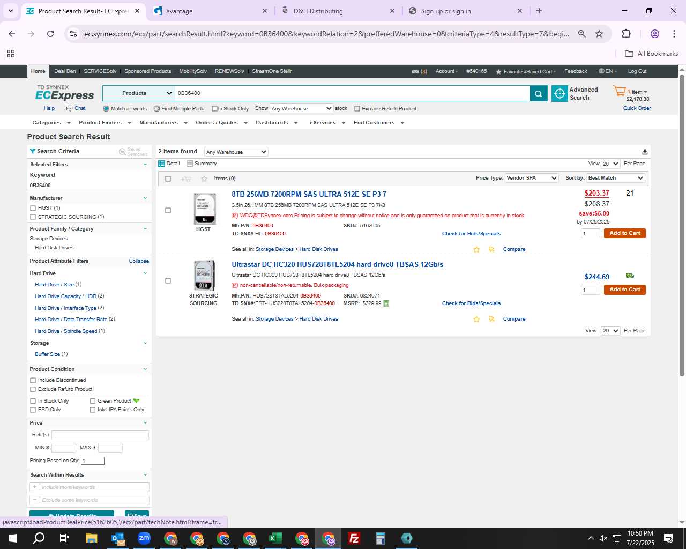Open the Categories menu

tap(50, 123)
